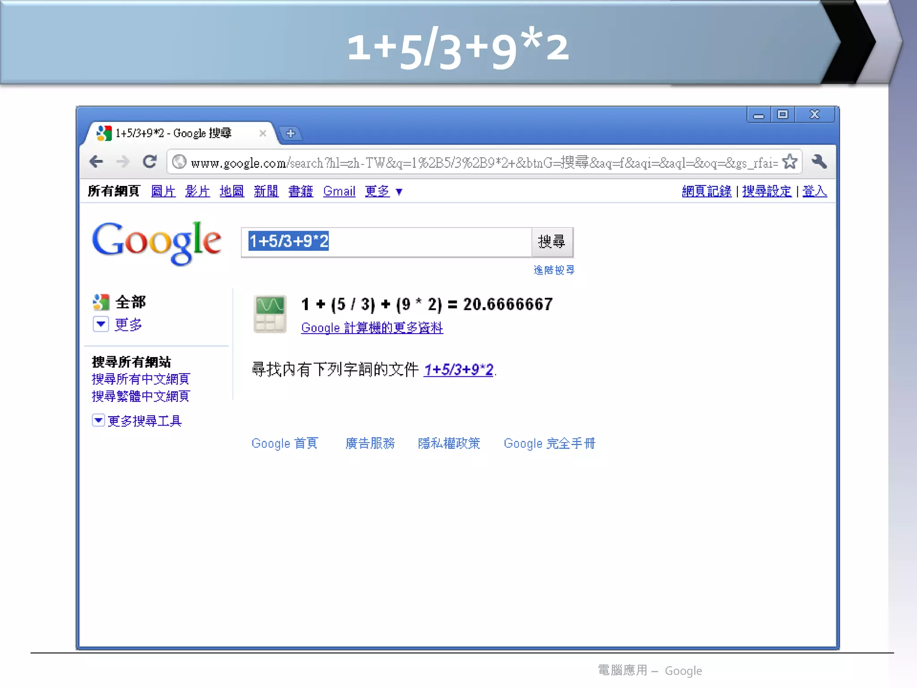Minimize the Chrome window
The width and height of the screenshot is (917, 688).
pyautogui.click(x=758, y=115)
